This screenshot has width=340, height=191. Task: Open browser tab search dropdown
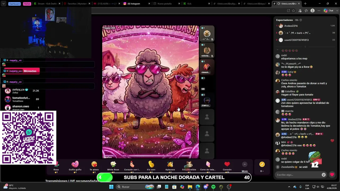coord(3,4)
